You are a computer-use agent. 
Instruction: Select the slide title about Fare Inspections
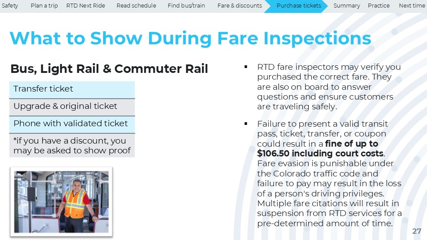190,39
